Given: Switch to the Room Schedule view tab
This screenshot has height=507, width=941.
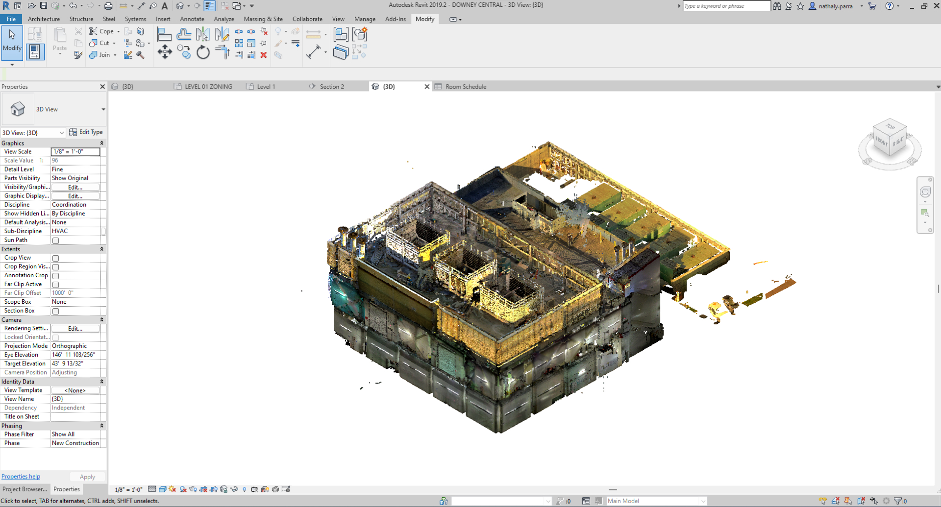Looking at the screenshot, I should coord(465,87).
